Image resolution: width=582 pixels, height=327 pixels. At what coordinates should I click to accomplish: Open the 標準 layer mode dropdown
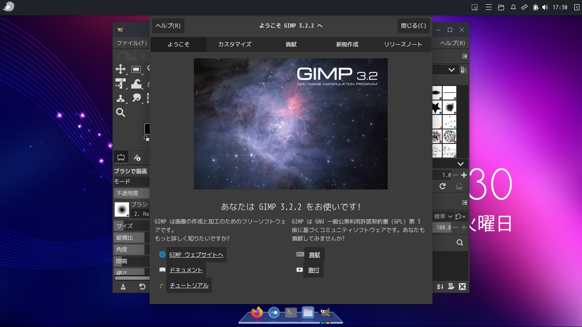coord(443,217)
